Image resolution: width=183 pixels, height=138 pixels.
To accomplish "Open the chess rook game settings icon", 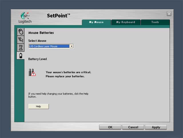I will pyautogui.click(x=21, y=48).
